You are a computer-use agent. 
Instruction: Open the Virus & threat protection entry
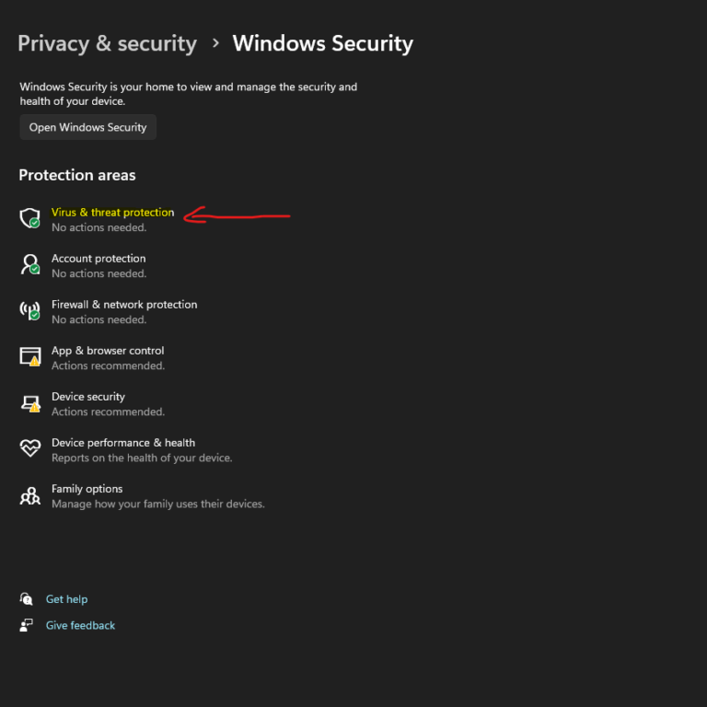(x=112, y=213)
